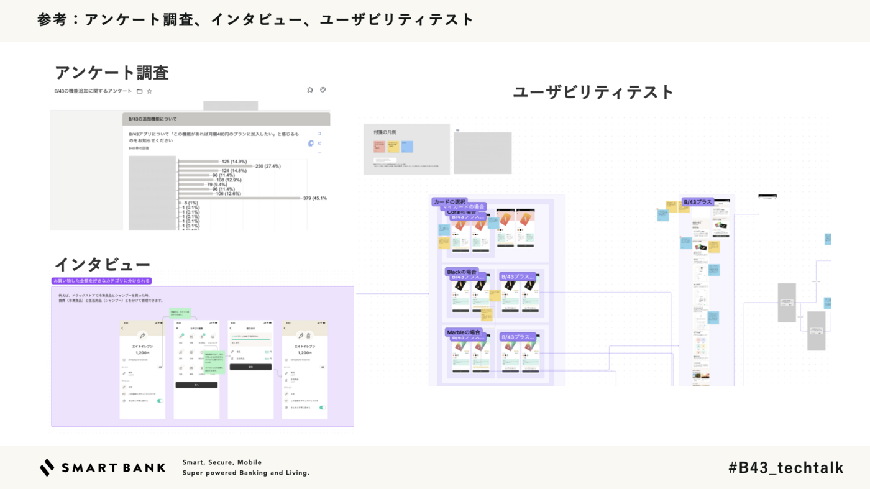Image resolution: width=870 pixels, height=489 pixels.
Task: Open the palette theme icon in survey header
Action: (x=323, y=90)
